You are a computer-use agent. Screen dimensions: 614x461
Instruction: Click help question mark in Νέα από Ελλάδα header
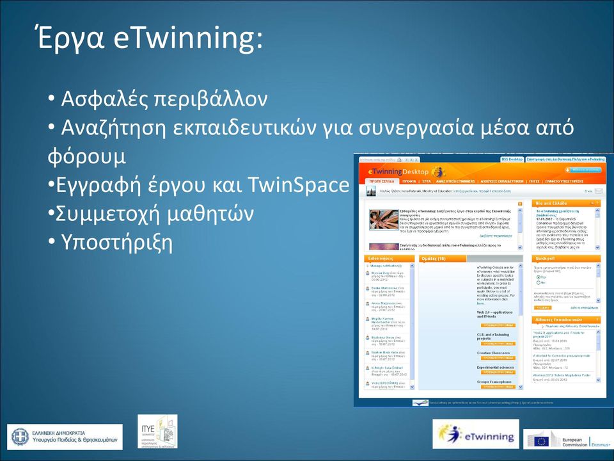(x=597, y=203)
